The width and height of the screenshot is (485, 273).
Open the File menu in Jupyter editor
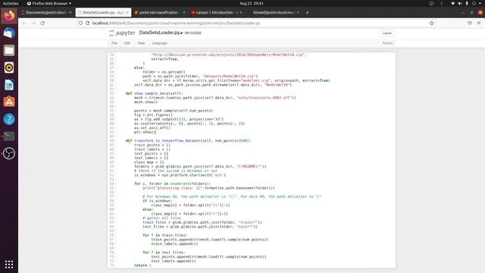114,43
